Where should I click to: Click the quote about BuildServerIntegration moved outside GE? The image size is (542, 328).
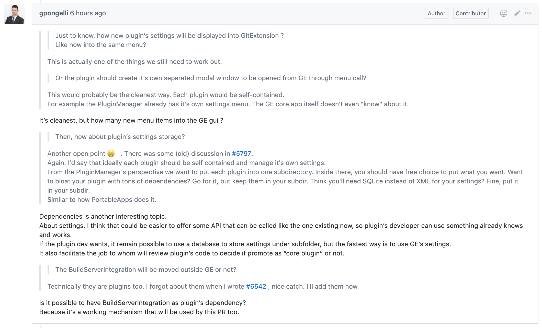pyautogui.click(x=146, y=270)
